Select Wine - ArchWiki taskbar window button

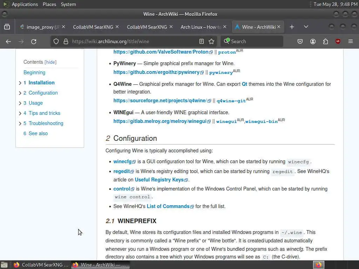(100, 265)
